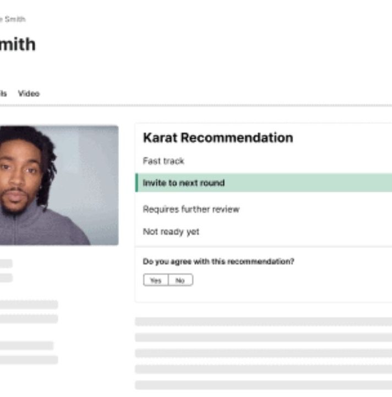Click the 'Do you agree with this recommendation?' text

[x=219, y=261]
